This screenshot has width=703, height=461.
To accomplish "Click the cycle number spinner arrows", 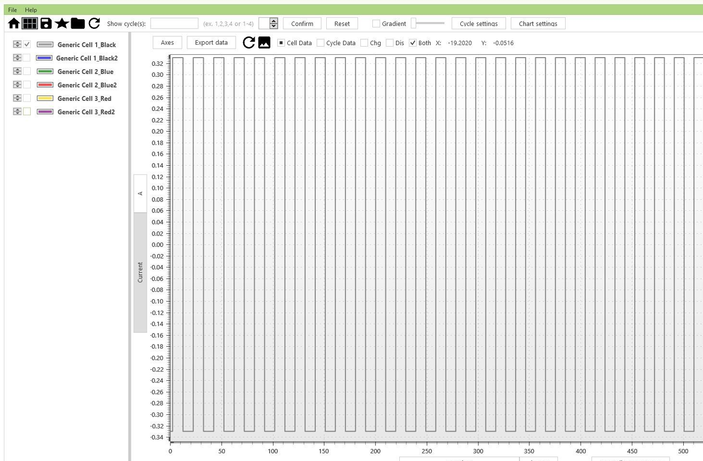I will [274, 23].
